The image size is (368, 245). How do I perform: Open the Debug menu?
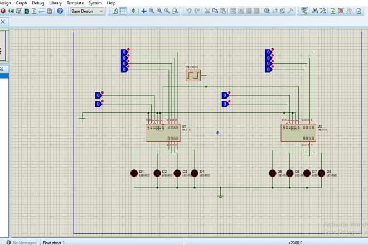[38, 3]
